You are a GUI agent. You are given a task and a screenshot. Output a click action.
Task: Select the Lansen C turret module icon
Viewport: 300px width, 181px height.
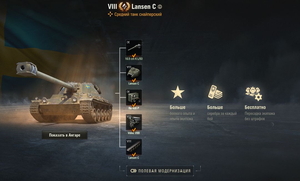tap(134, 73)
